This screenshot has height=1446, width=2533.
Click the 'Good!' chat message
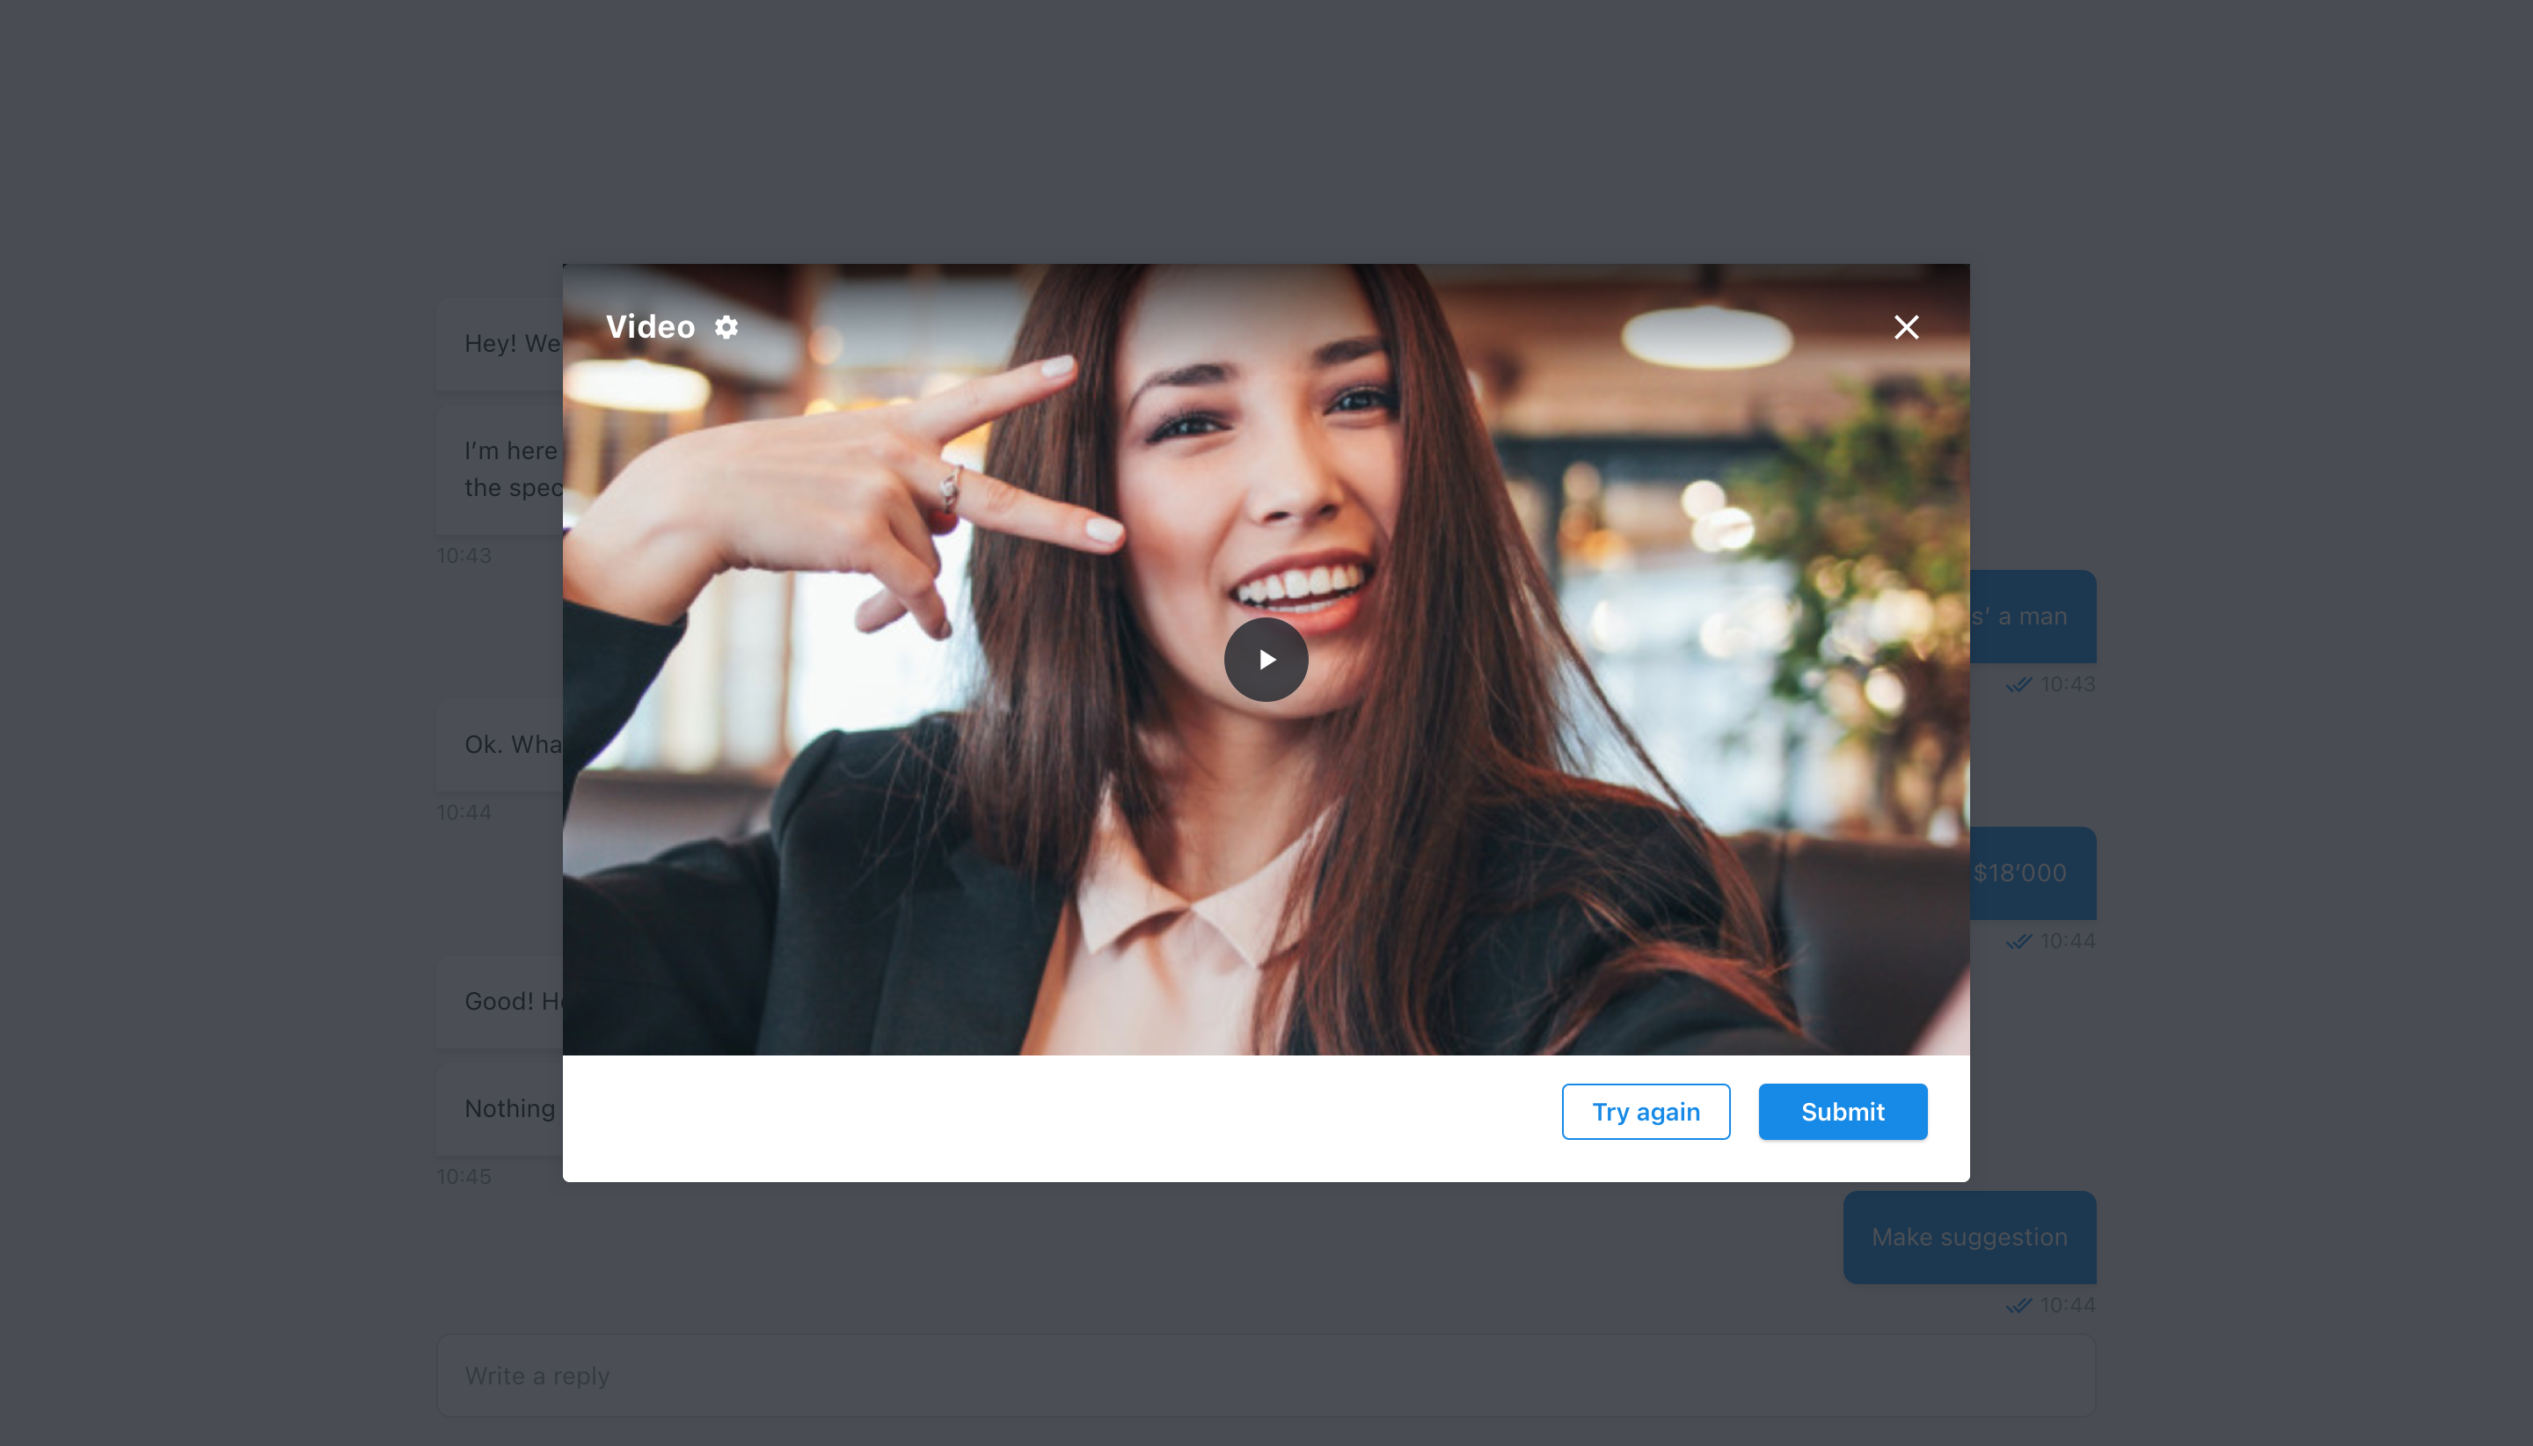500,1001
